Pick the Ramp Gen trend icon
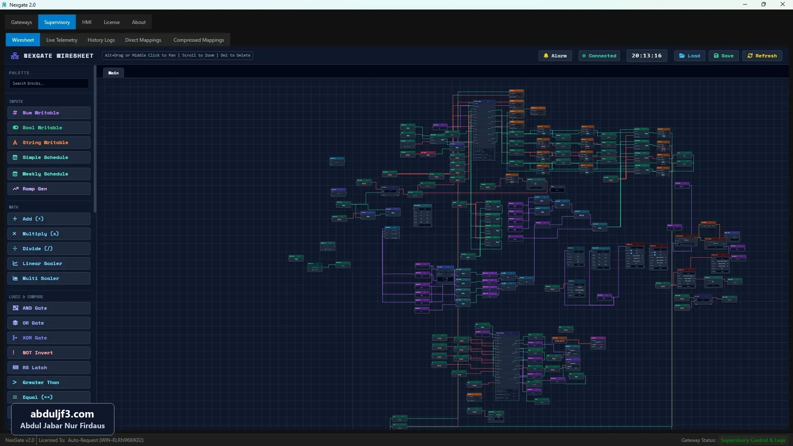 point(15,189)
